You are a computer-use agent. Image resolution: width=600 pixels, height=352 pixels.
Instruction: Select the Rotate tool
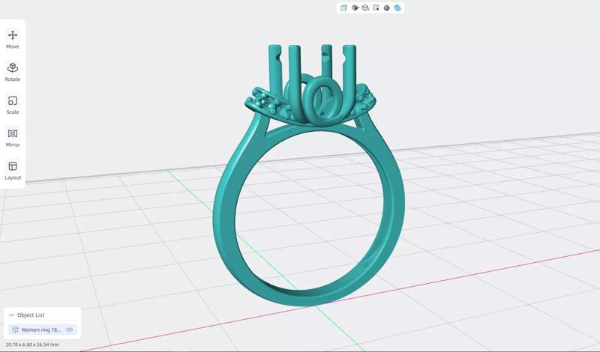pos(12,72)
